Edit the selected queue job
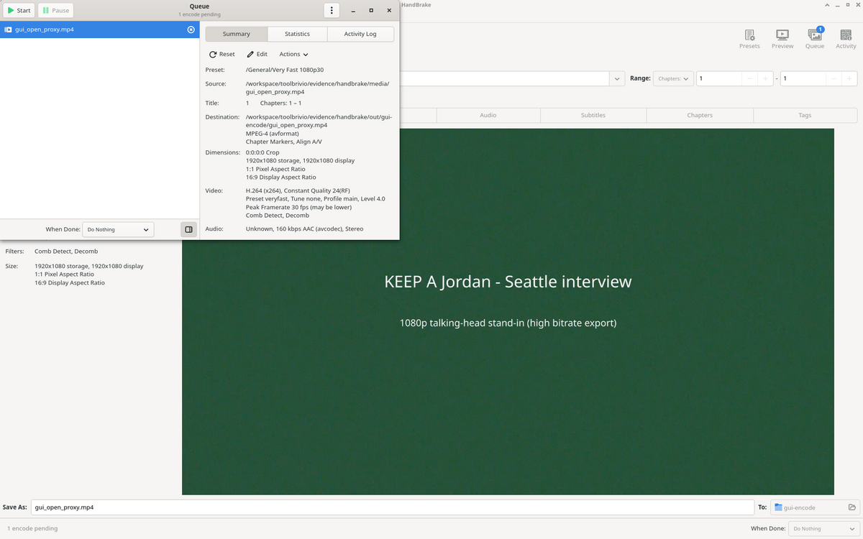The height and width of the screenshot is (539, 863). tap(257, 54)
